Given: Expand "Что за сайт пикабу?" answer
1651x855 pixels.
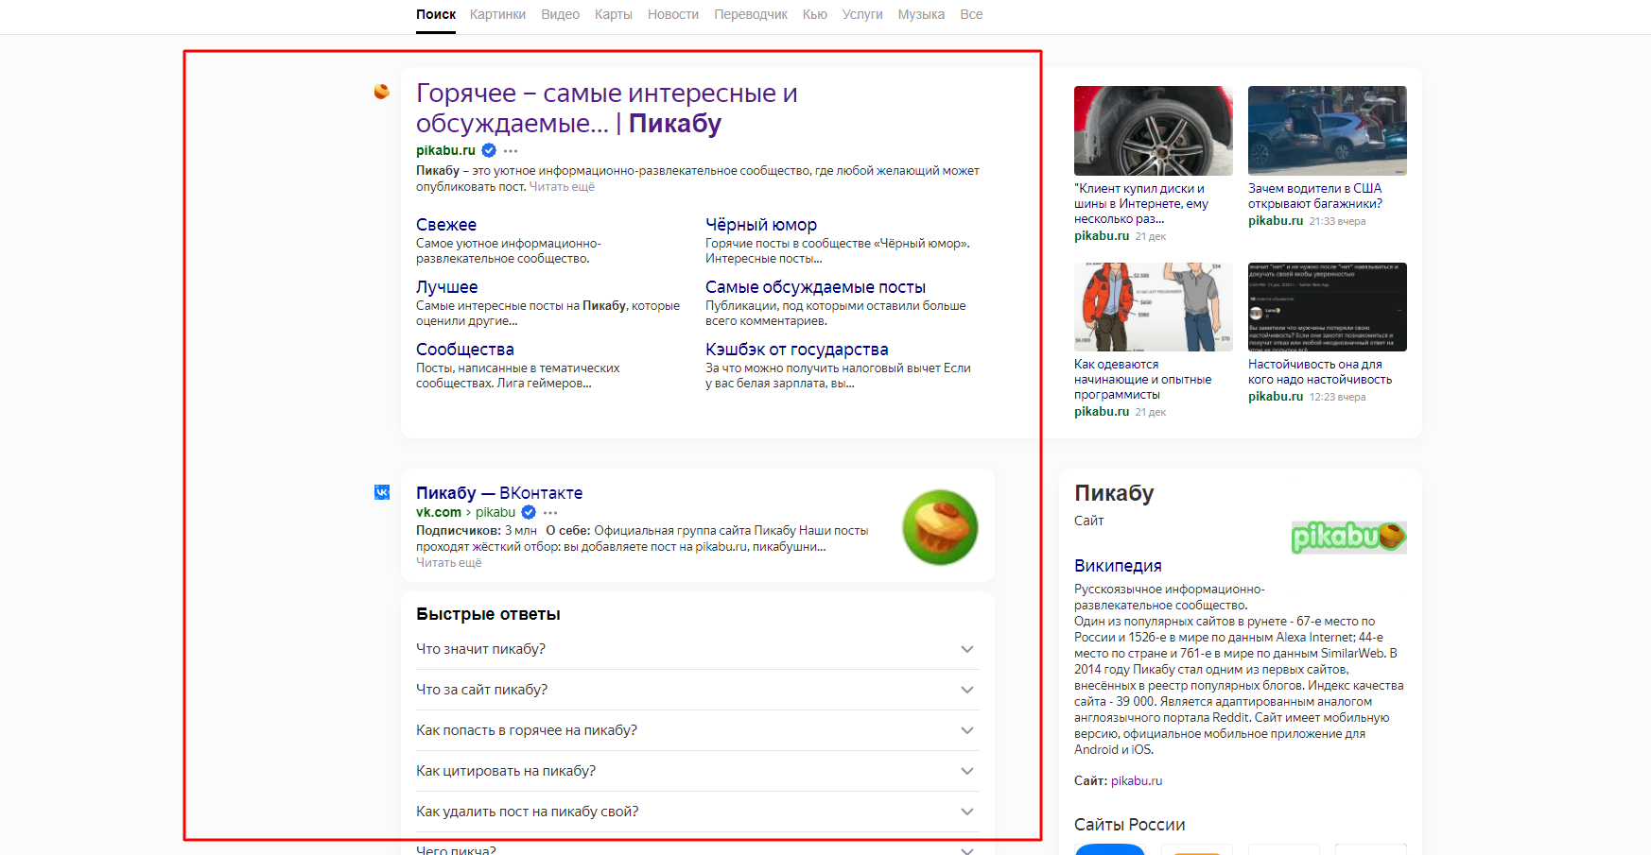Looking at the screenshot, I should [698, 690].
